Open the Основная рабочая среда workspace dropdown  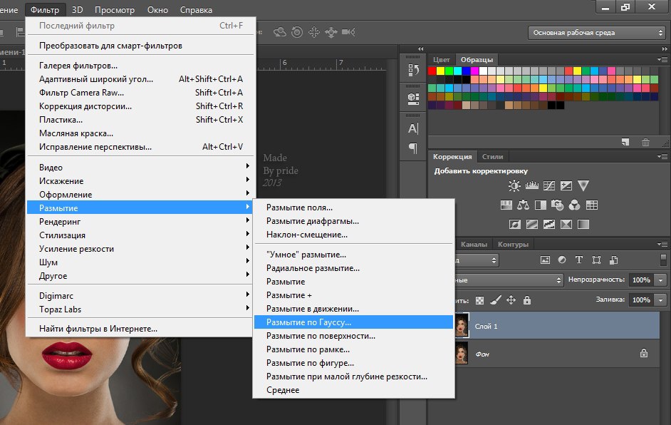597,33
